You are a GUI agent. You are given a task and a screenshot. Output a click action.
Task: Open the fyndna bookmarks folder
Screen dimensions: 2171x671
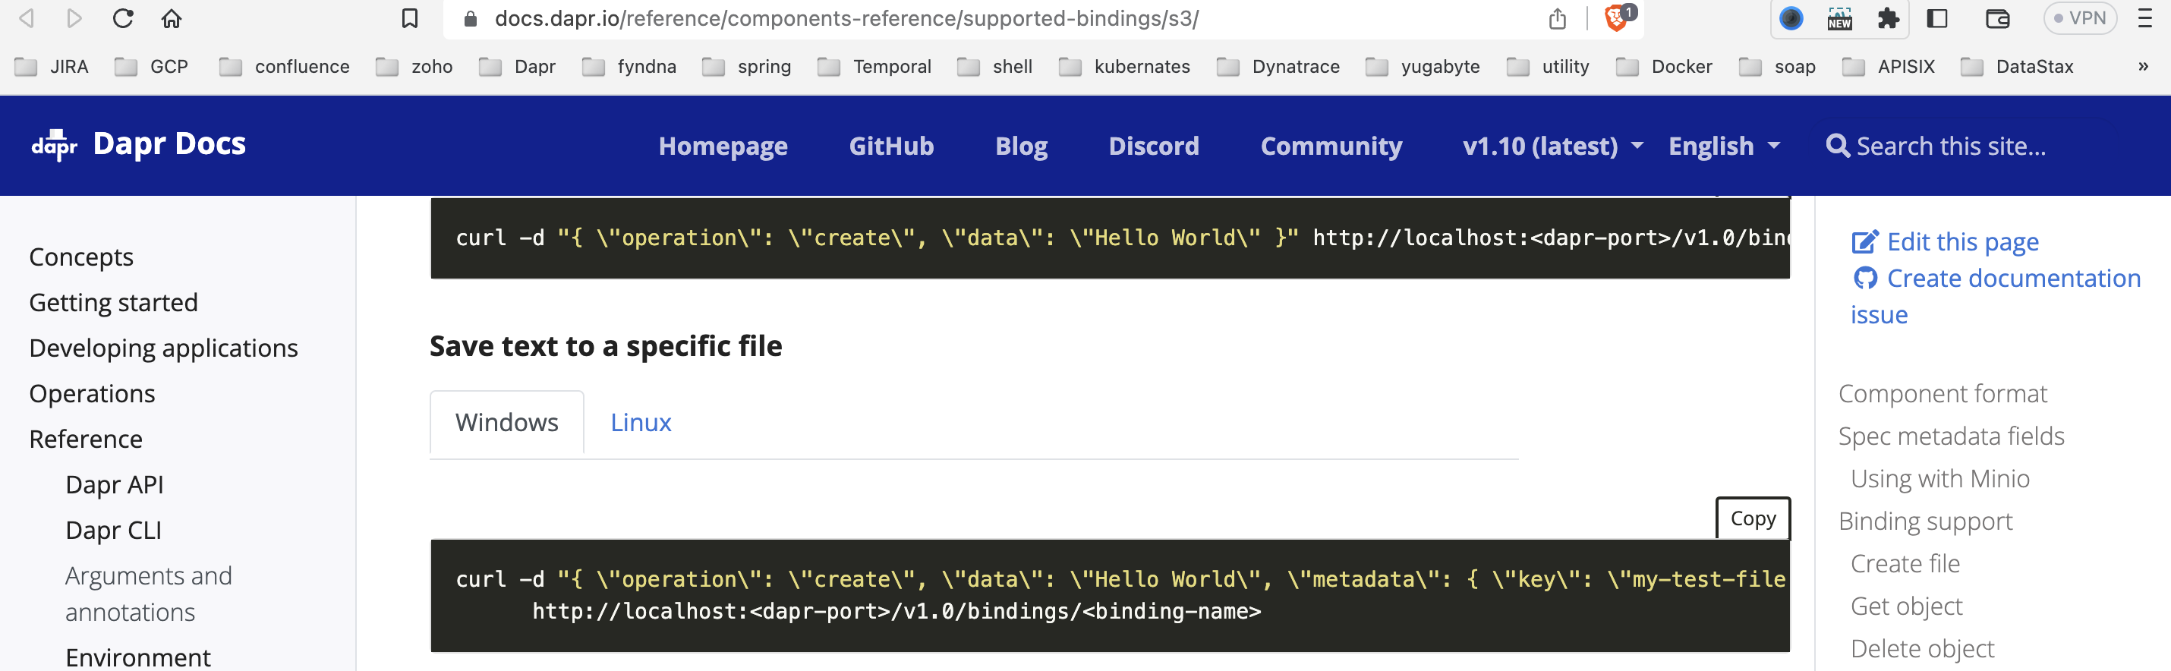[x=629, y=67]
